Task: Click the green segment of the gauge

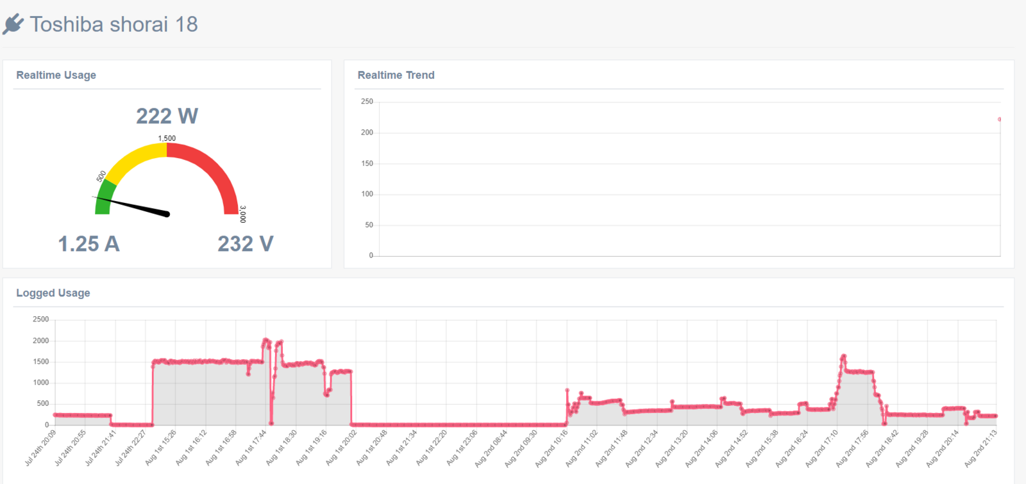Action: pyautogui.click(x=105, y=198)
